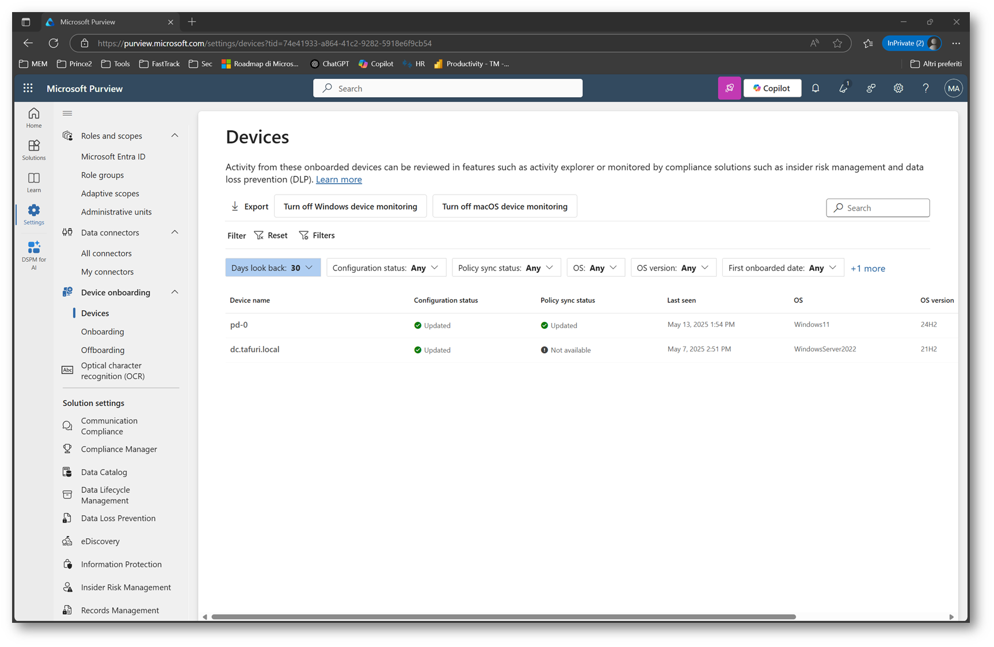Click Turn off macOS device monitoring

click(x=505, y=206)
